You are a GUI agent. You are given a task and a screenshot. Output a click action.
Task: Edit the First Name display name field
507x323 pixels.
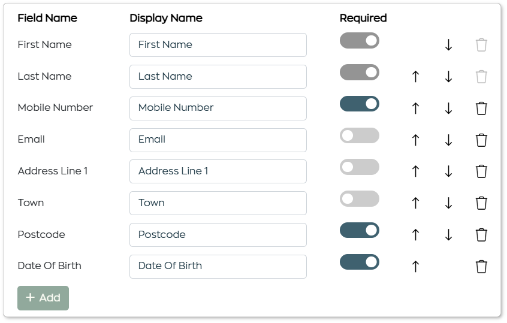[218, 45]
